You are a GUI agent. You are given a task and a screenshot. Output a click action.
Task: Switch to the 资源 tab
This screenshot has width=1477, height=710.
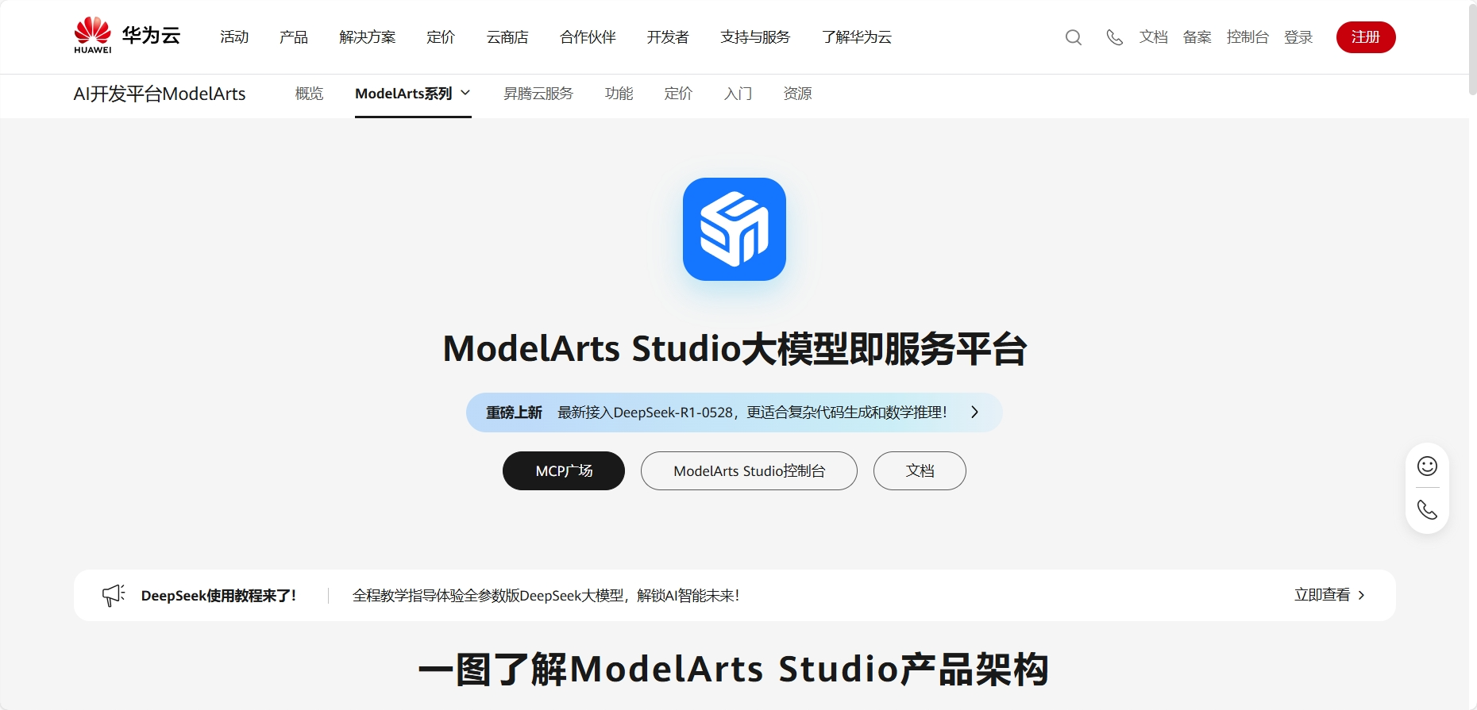798,94
